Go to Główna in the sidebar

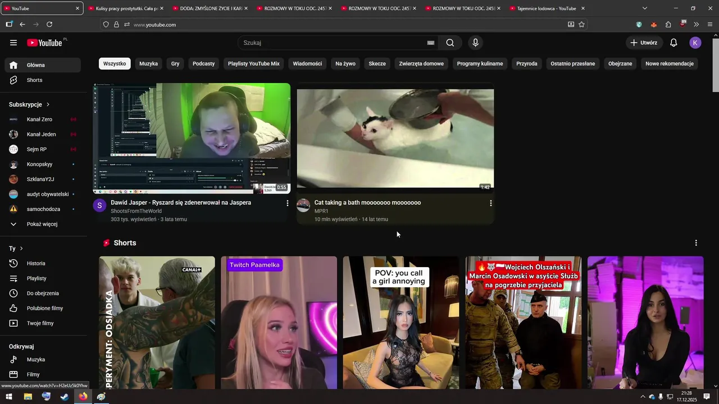[x=43, y=65]
